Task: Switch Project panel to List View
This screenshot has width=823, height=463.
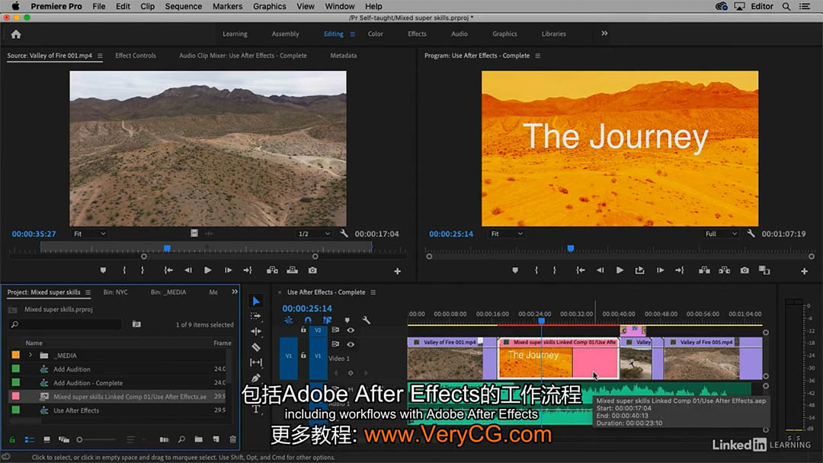Action: tap(30, 439)
